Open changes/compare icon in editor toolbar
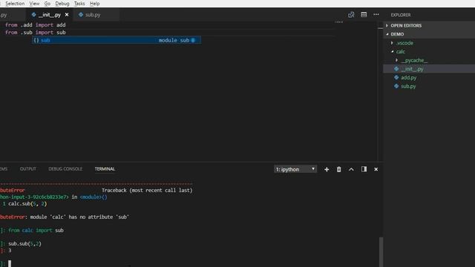The width and height of the screenshot is (475, 267). [x=351, y=15]
